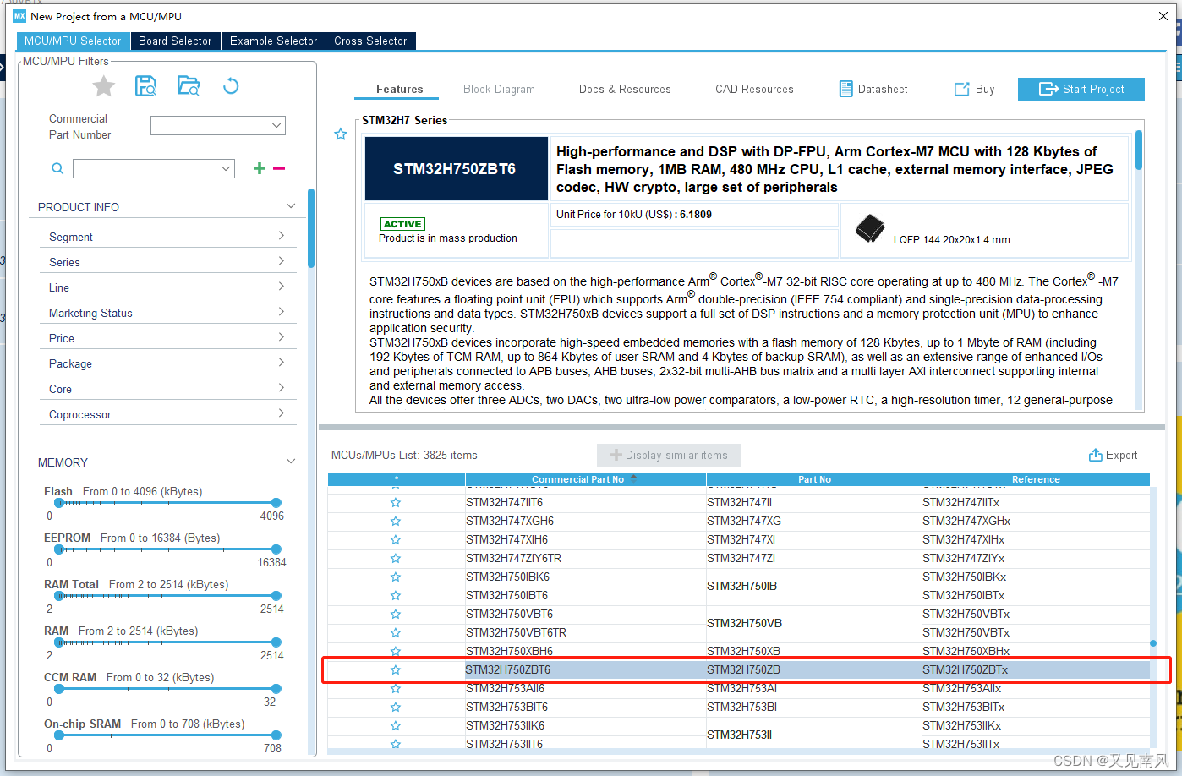Switch to Board Selector tab
Image resolution: width=1182 pixels, height=776 pixels.
175,41
